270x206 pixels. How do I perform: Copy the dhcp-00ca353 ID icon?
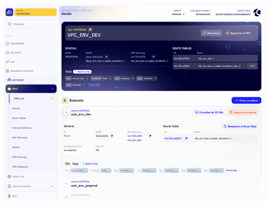coord(106,57)
